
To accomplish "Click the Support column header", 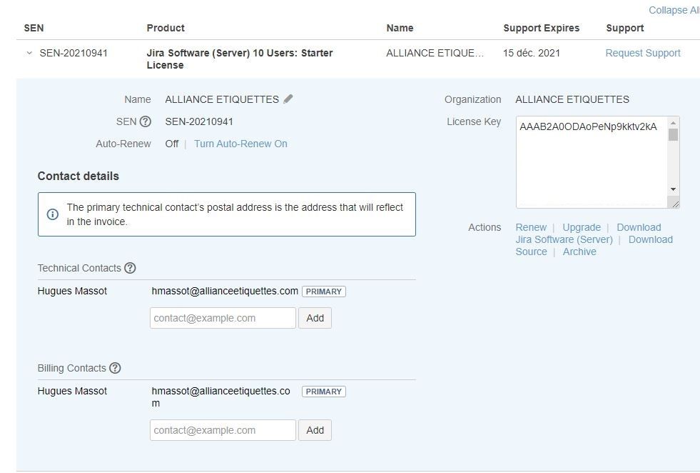I will (625, 28).
